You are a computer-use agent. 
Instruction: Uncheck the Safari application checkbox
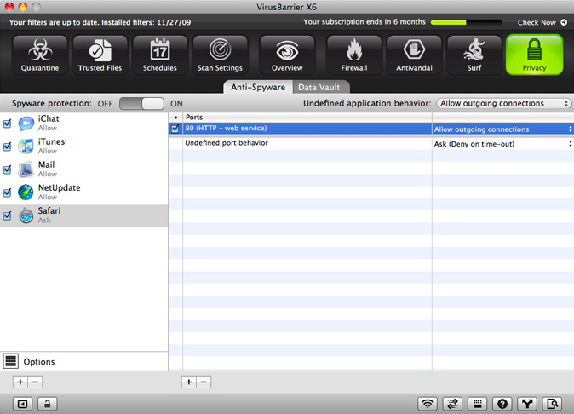(8, 216)
